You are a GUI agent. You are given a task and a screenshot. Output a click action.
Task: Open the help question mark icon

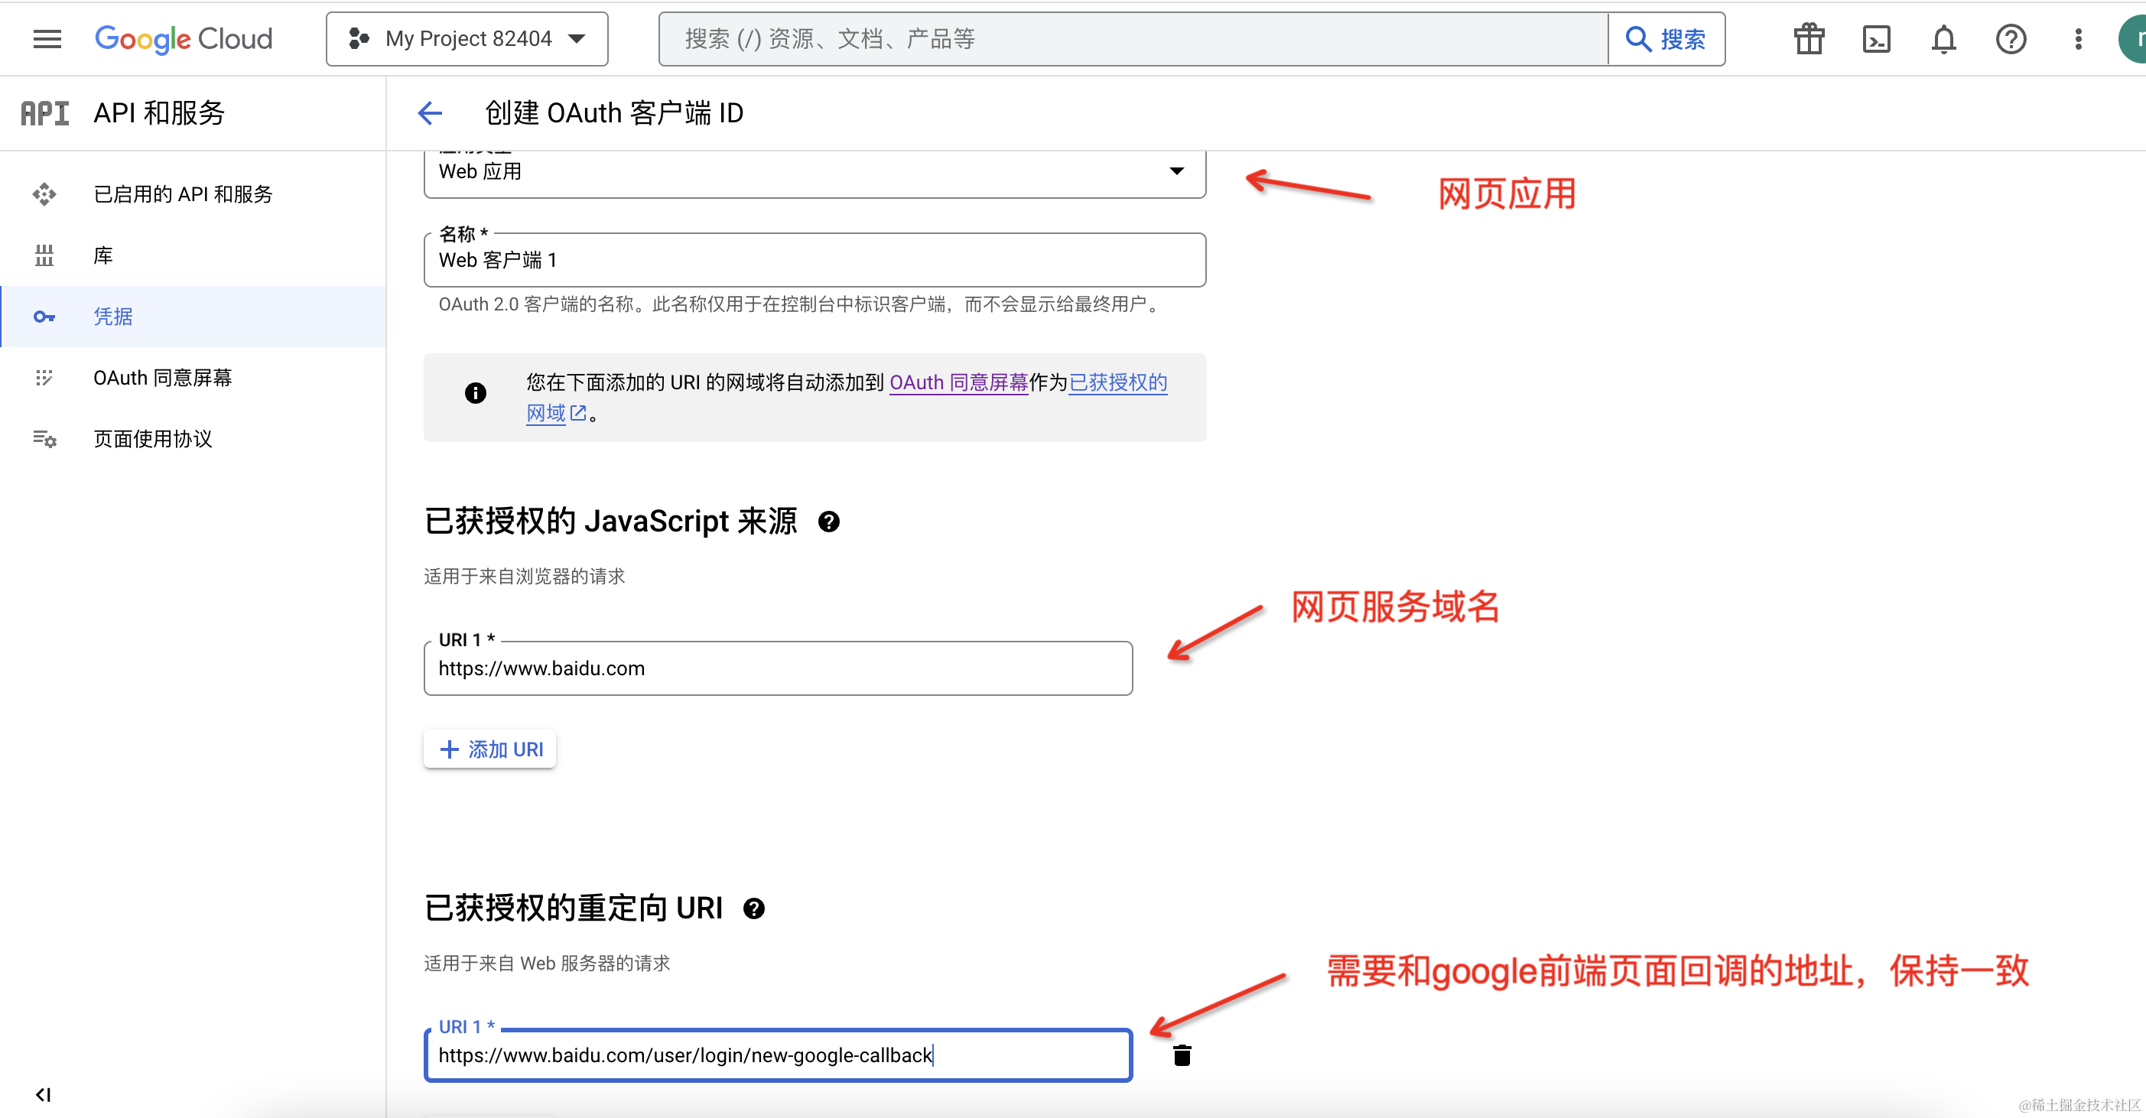[2011, 38]
